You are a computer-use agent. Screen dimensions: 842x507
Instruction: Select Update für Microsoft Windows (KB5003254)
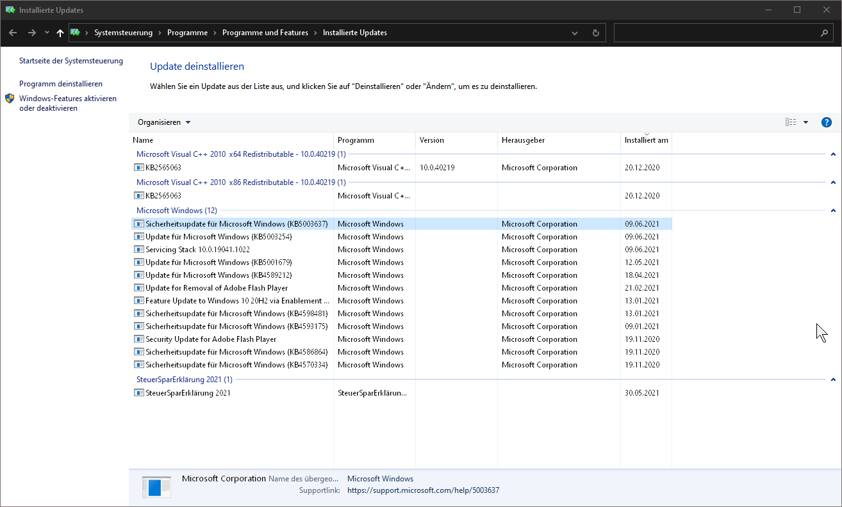(219, 237)
